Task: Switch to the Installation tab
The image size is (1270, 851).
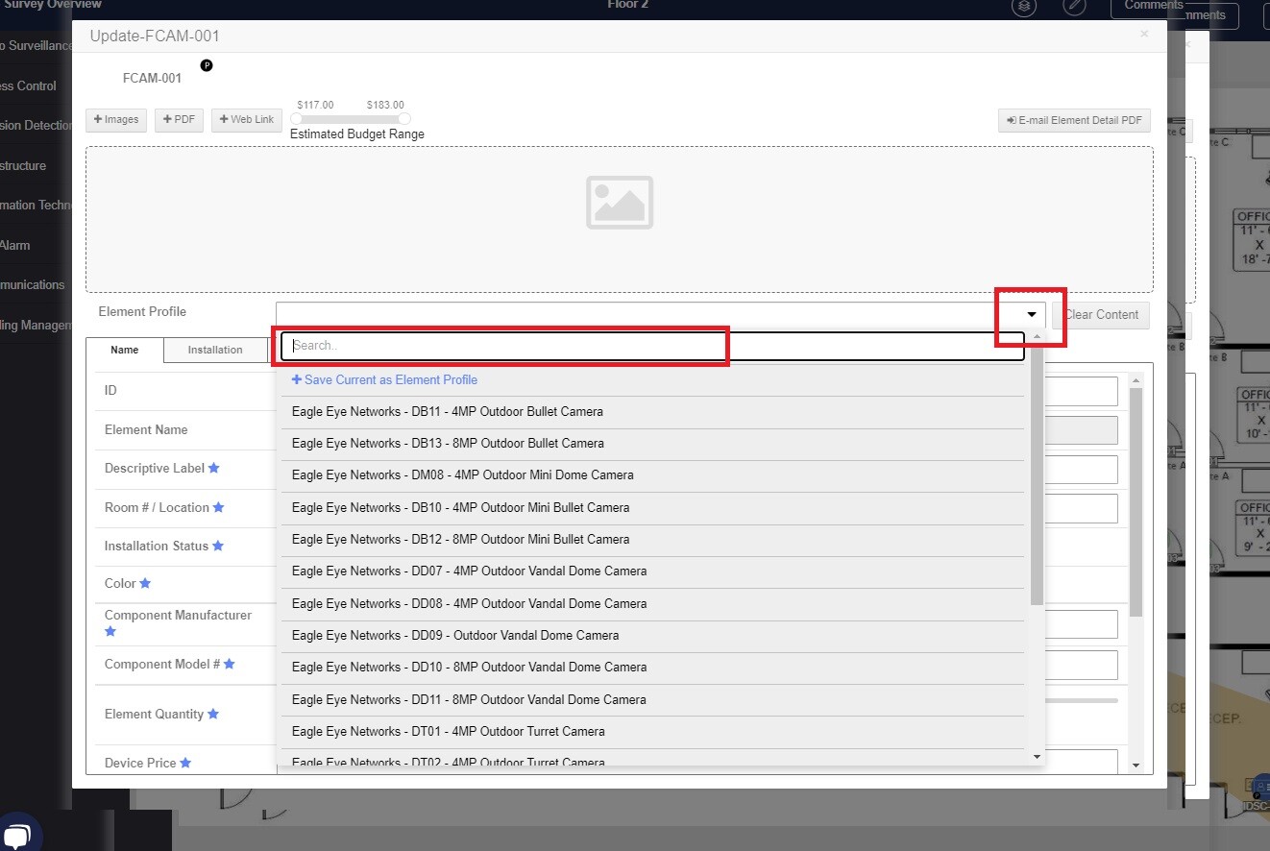Action: tap(215, 351)
